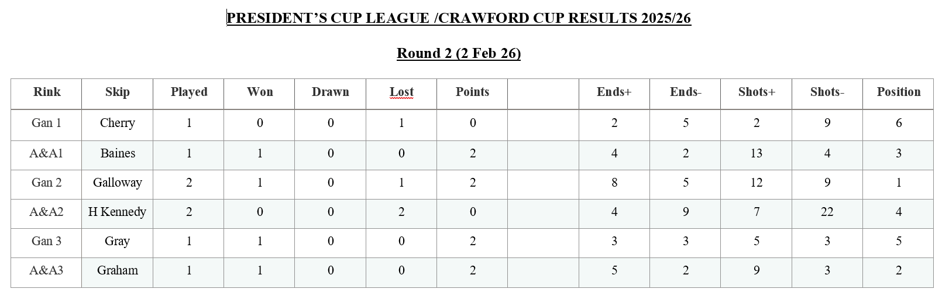Select the Position column header

tap(898, 92)
